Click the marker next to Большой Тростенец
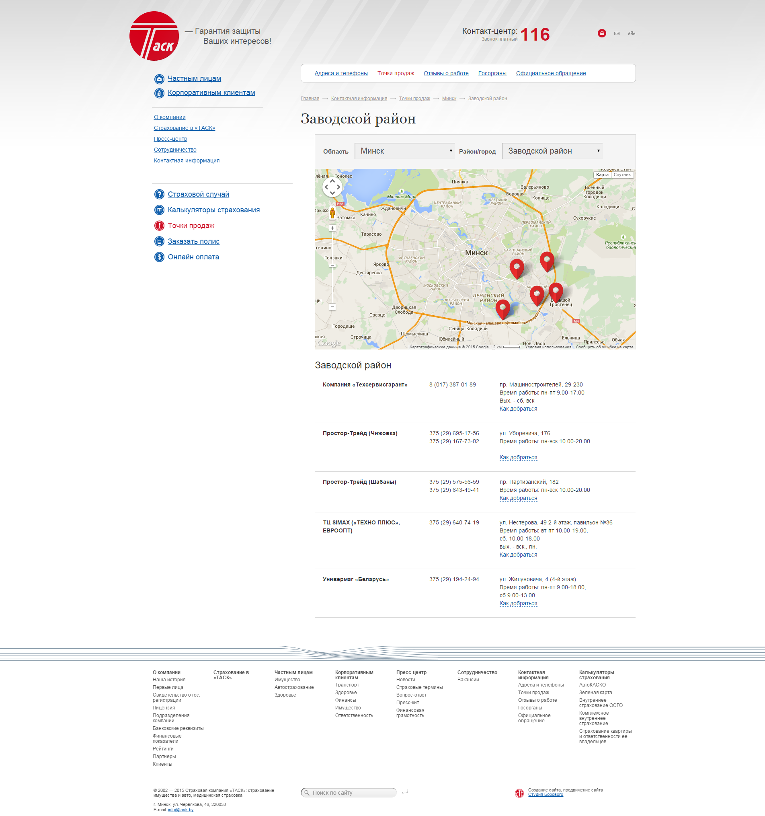The width and height of the screenshot is (765, 816). [556, 293]
